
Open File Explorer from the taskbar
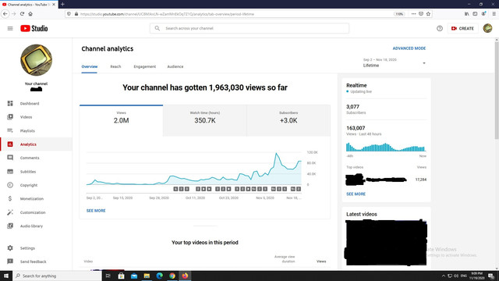tap(147, 276)
